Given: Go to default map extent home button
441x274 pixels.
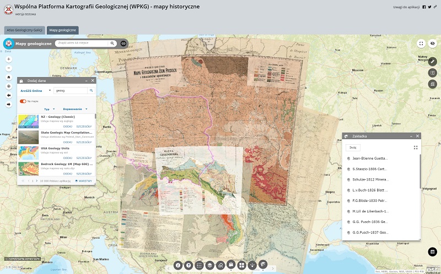Looking at the screenshot, I should click(x=9, y=77).
